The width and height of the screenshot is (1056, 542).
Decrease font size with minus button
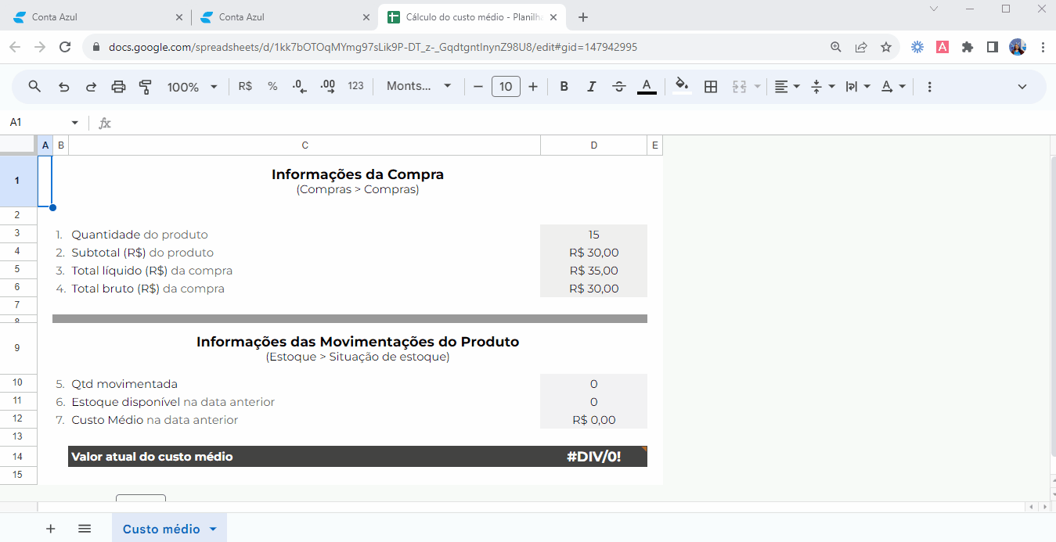point(478,87)
